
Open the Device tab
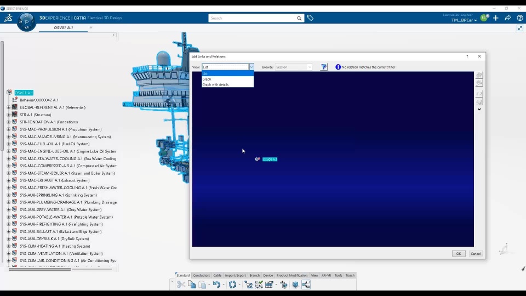pyautogui.click(x=268, y=275)
